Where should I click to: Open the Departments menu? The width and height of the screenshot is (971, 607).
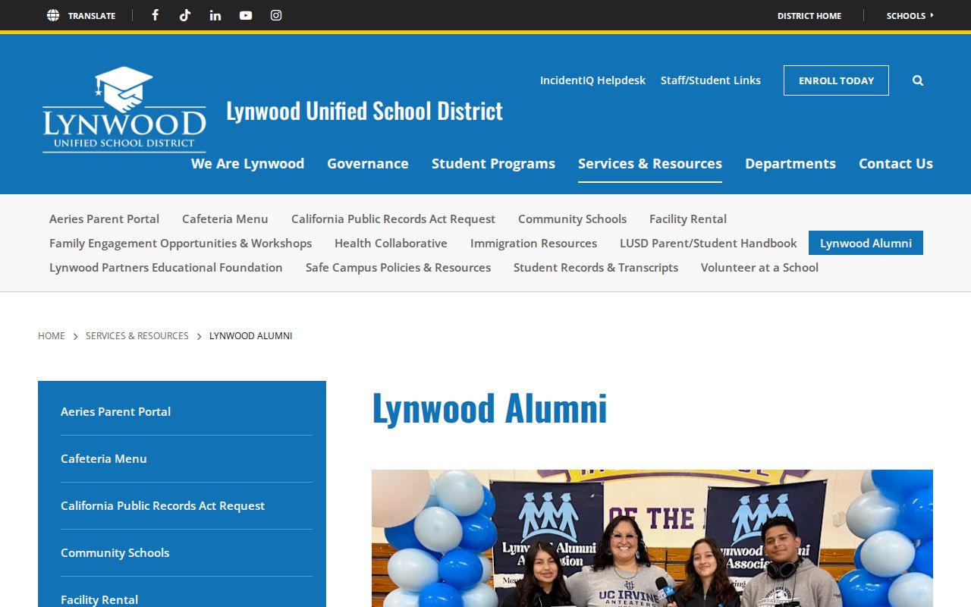coord(790,163)
